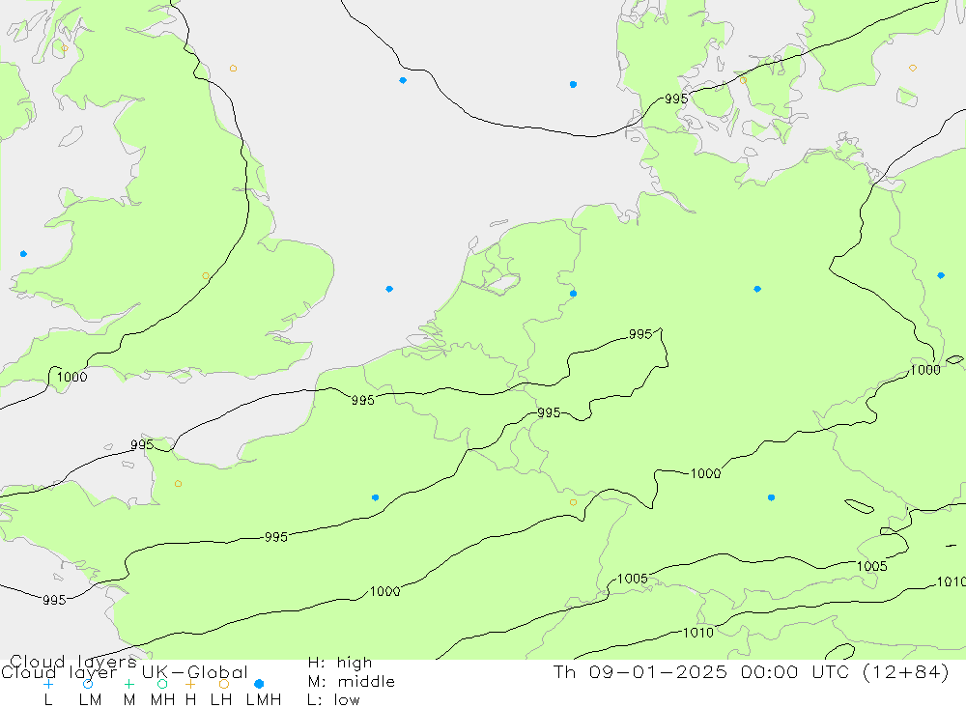Select the orange LH marker near the French-German border
966x708 pixels.
click(573, 503)
